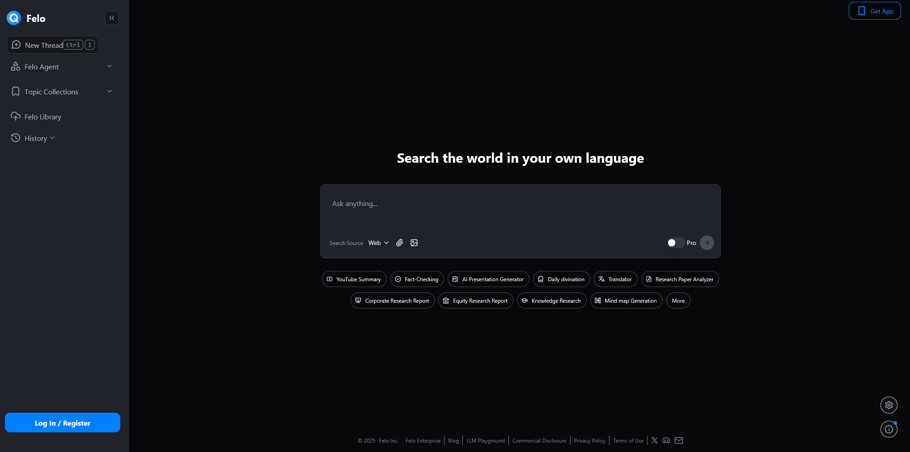Open AI Presentation Generator
Image resolution: width=910 pixels, height=452 pixels.
coord(488,279)
